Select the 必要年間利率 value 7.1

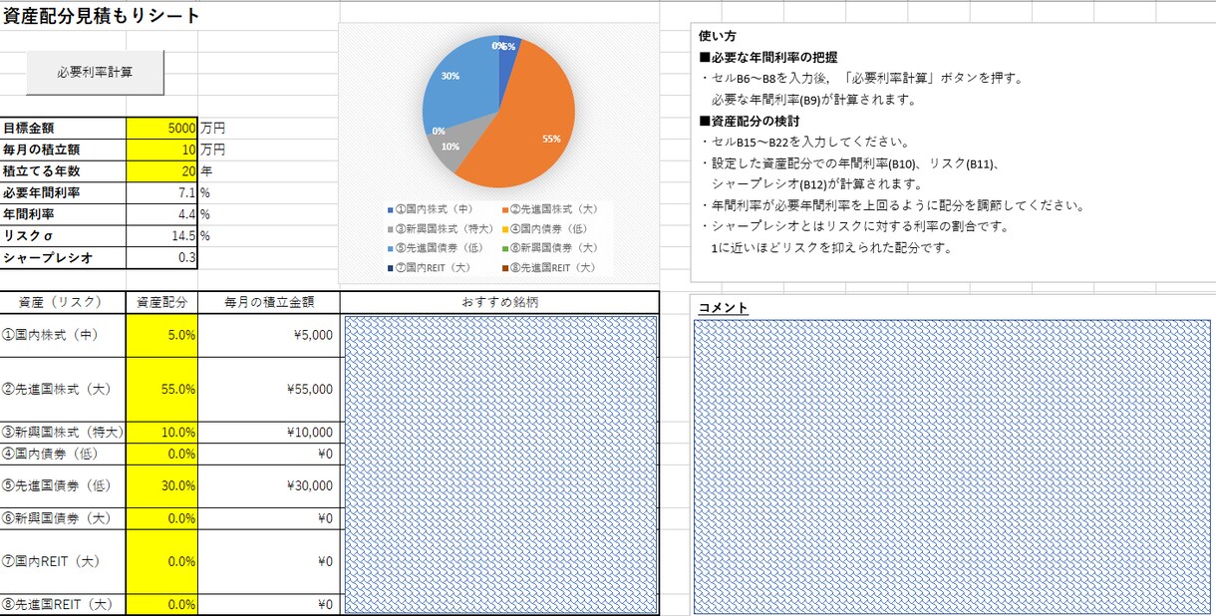pos(162,192)
